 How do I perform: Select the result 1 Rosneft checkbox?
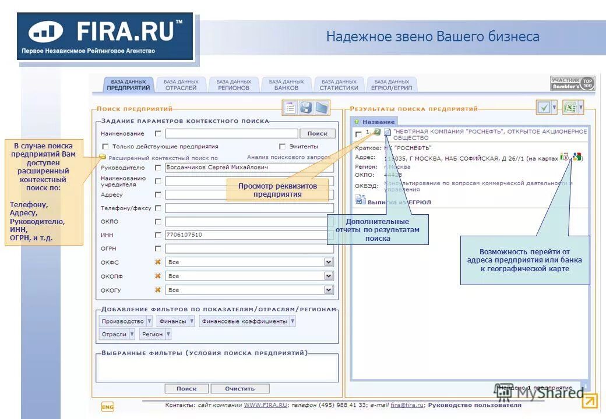click(x=358, y=134)
